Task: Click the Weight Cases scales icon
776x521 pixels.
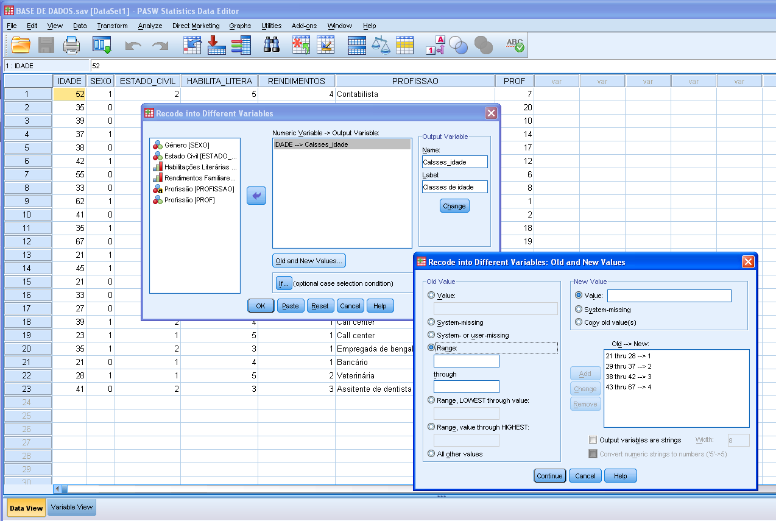Action: (x=381, y=45)
